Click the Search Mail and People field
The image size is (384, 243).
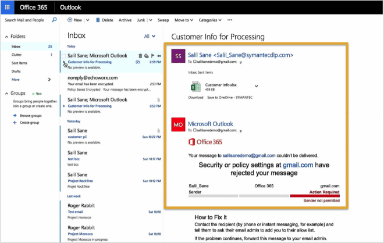(24, 20)
